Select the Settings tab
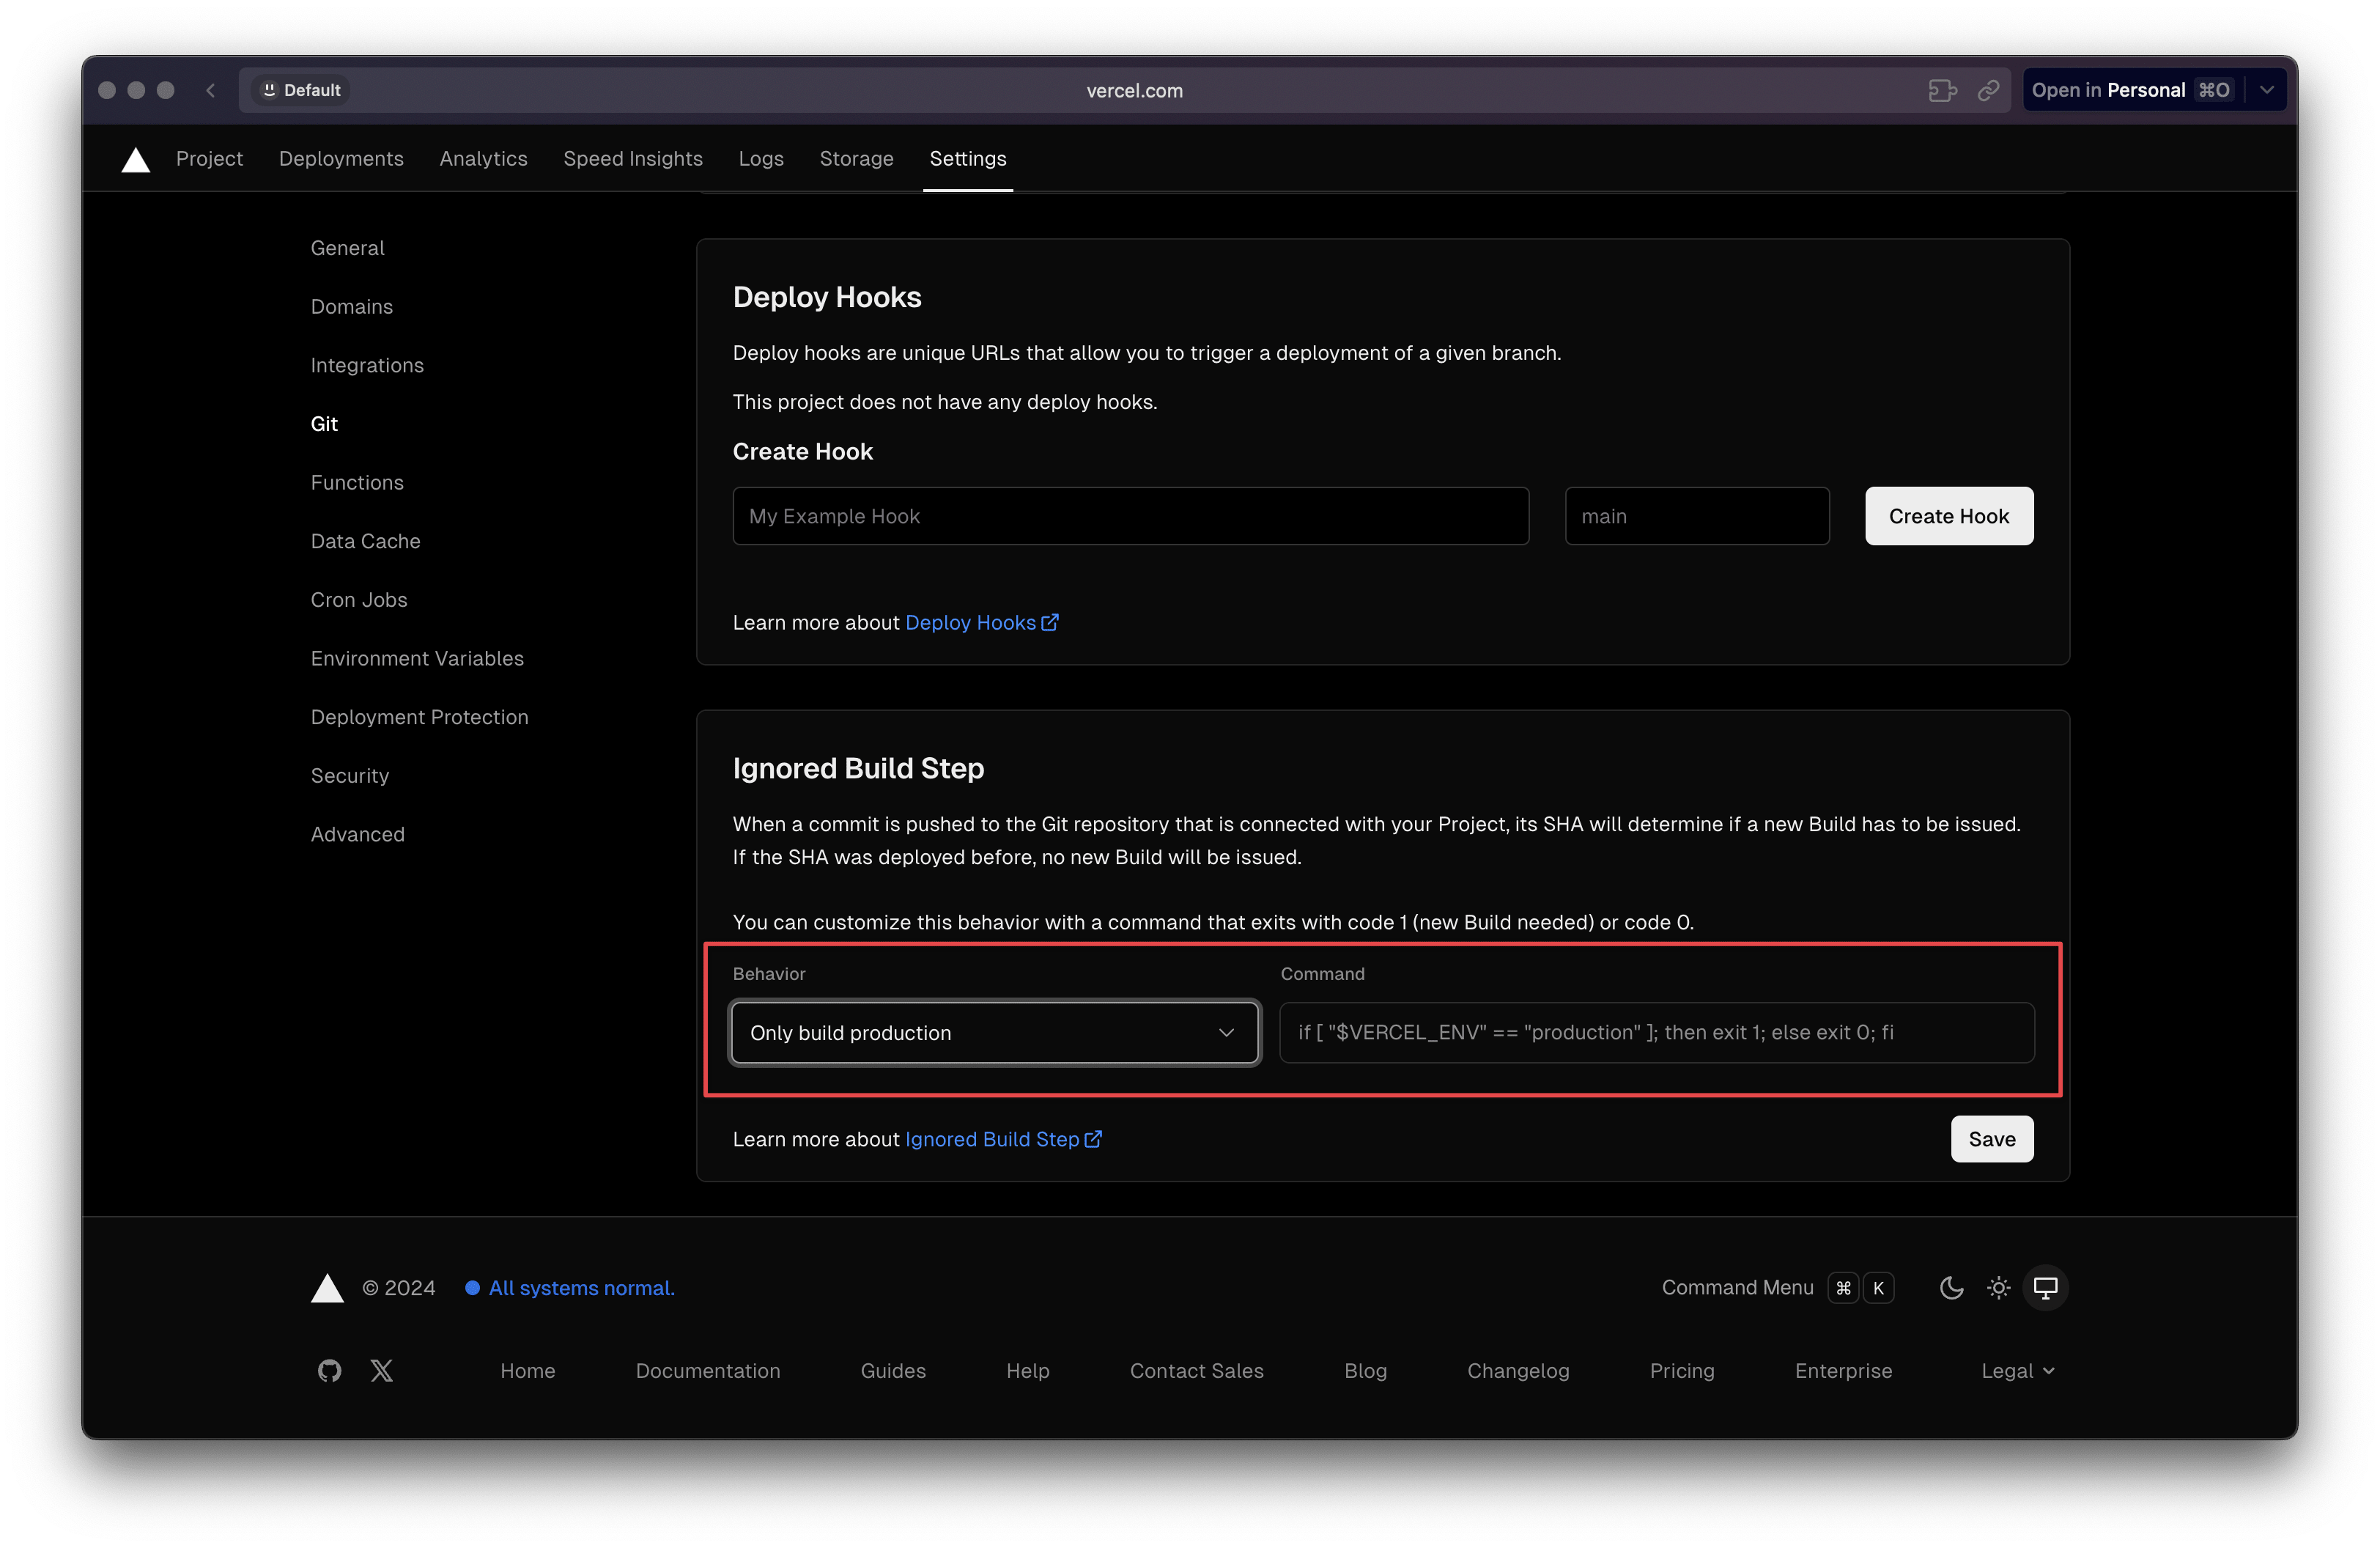 [968, 158]
